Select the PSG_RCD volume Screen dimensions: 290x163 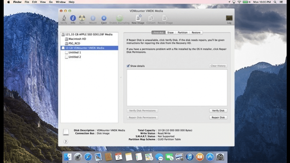pyautogui.click(x=89, y=43)
